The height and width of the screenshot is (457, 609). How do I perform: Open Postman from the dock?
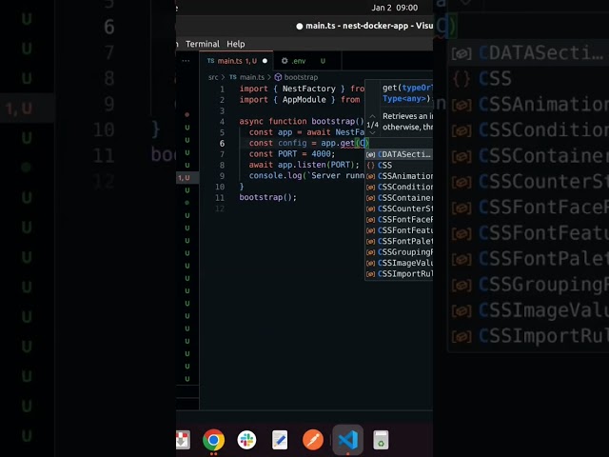(x=313, y=440)
